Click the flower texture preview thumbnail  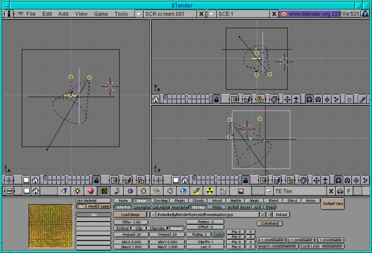51,226
